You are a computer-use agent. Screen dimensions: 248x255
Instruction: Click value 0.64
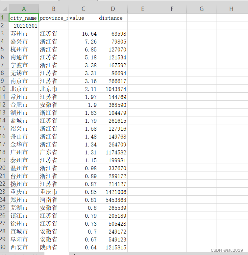pyautogui.click(x=83, y=247)
